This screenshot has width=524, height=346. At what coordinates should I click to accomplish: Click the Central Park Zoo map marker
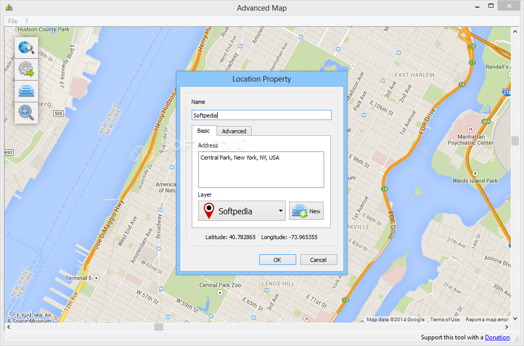pos(220,293)
